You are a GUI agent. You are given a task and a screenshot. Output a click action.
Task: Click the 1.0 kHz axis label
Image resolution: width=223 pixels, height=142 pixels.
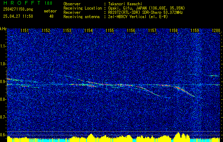click(x=3, y=64)
